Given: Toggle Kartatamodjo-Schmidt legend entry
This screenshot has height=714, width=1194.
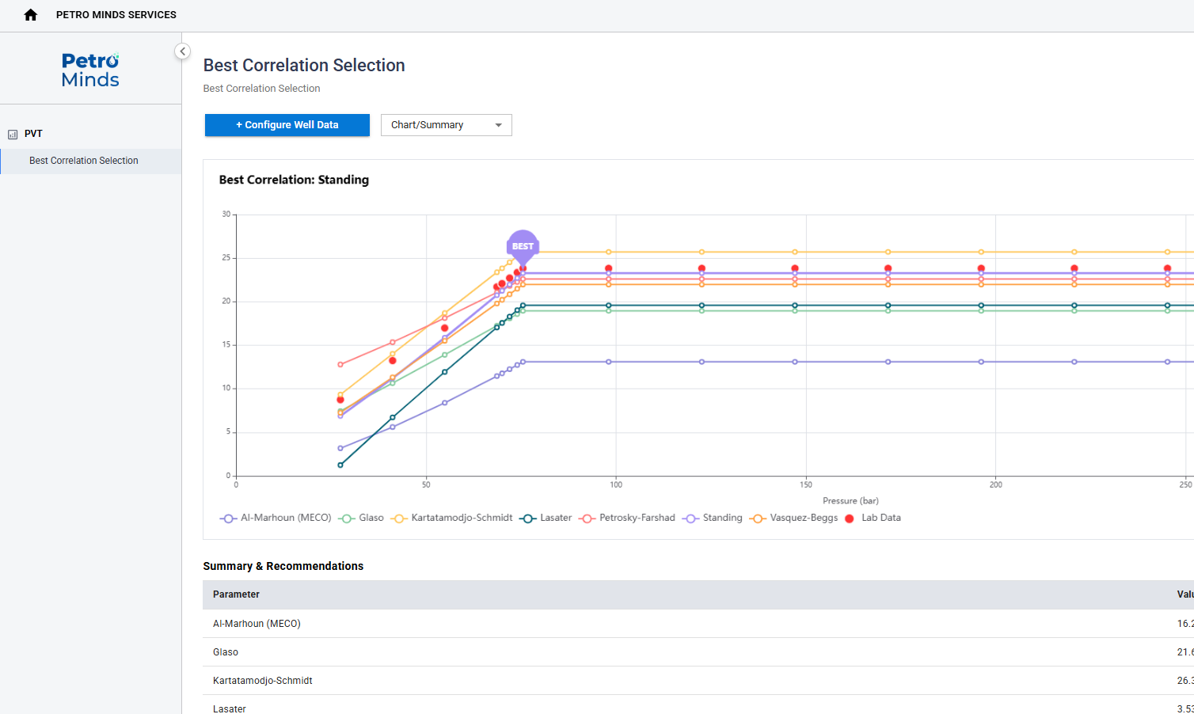Looking at the screenshot, I should click(x=451, y=518).
